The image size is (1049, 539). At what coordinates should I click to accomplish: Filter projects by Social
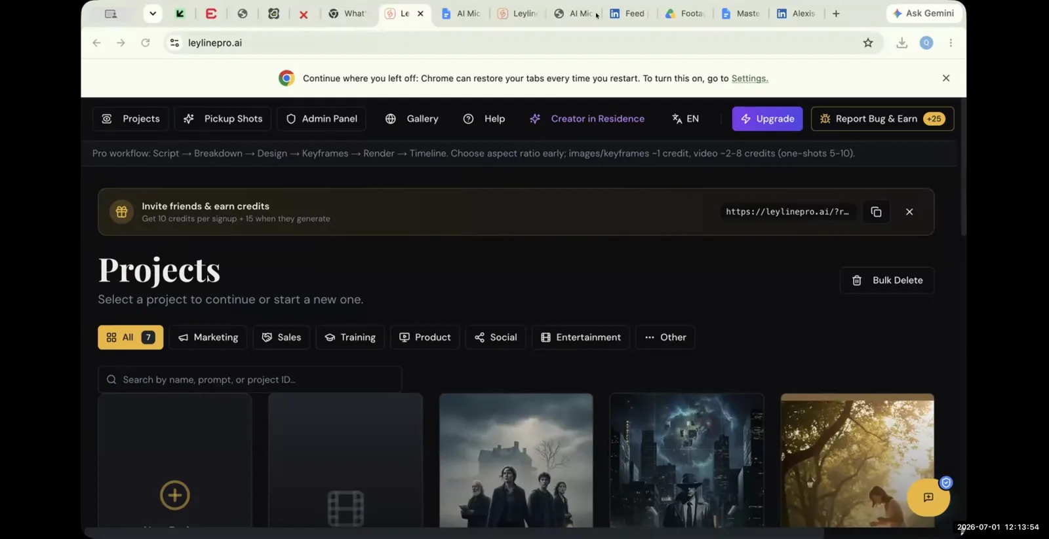point(496,337)
